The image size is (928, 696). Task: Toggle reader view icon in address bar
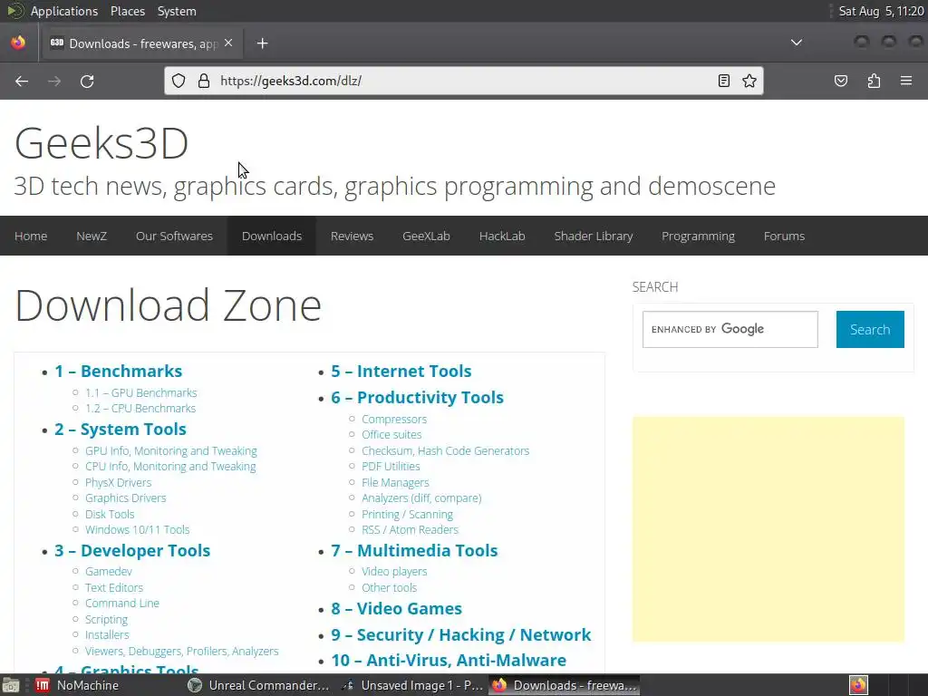[x=723, y=81]
